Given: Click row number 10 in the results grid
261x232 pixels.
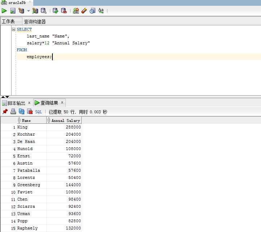Looking at the screenshot, I should point(13,192).
